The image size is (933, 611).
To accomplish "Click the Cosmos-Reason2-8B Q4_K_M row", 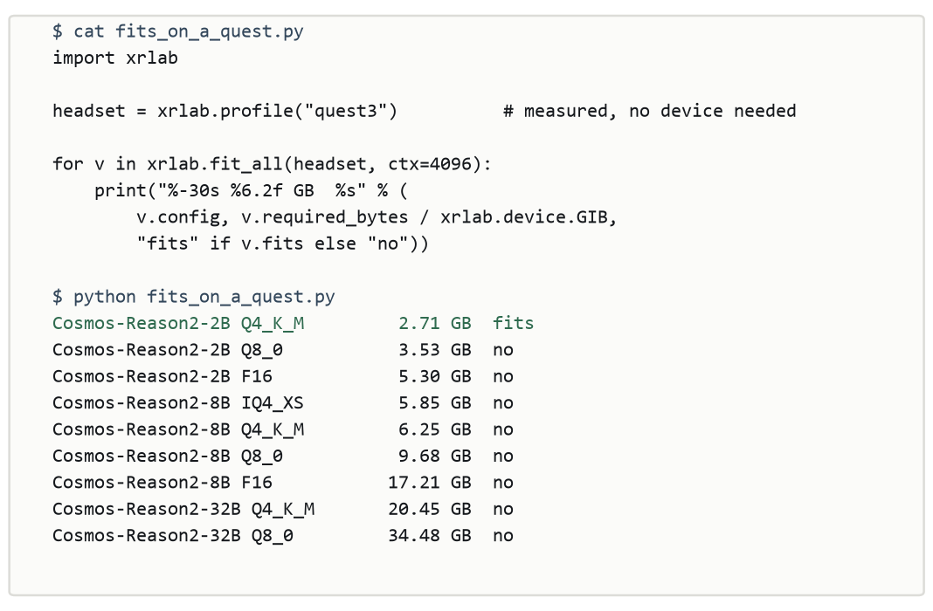I will [x=283, y=429].
